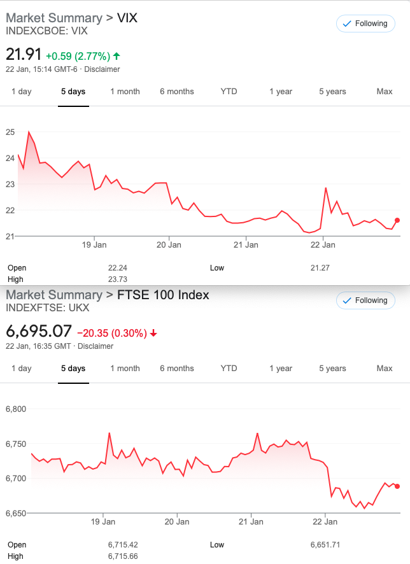The height and width of the screenshot is (564, 410).
Task: Switch VIX chart to 1 month
Action: click(x=125, y=92)
